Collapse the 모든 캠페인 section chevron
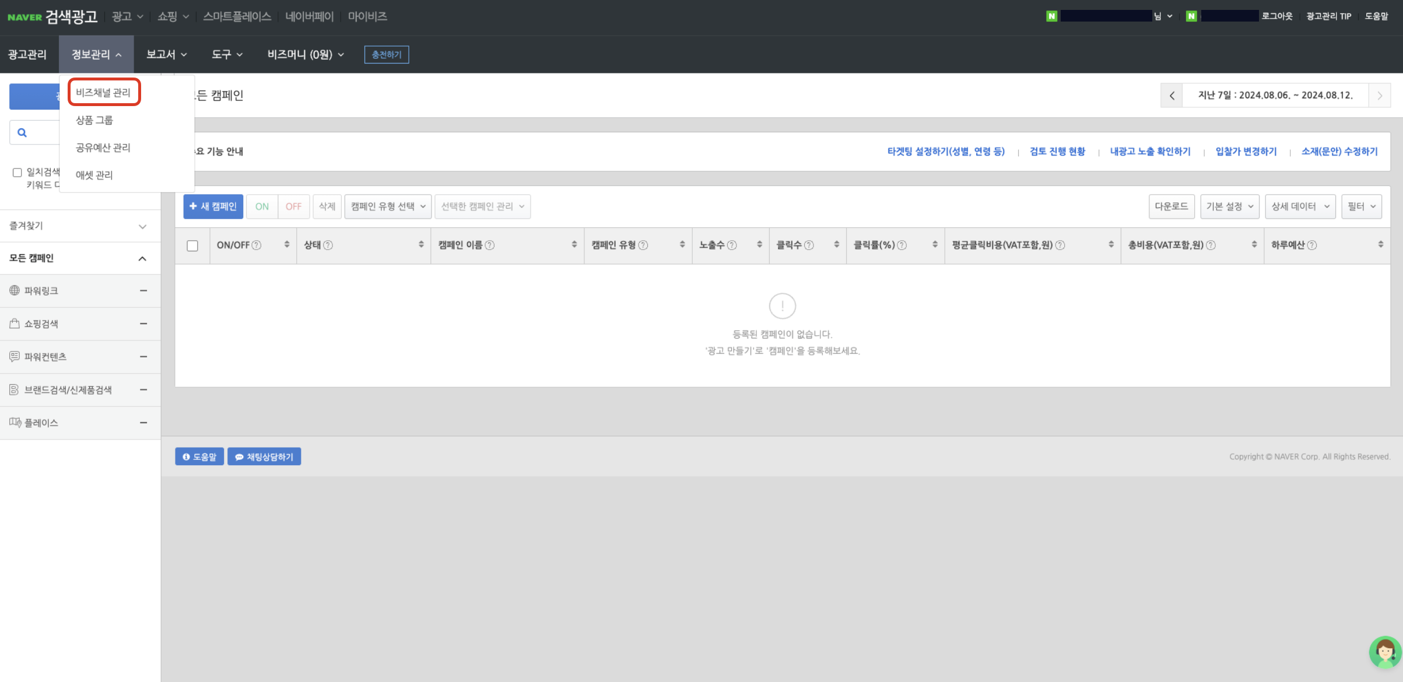Image resolution: width=1403 pixels, height=682 pixels. point(143,258)
